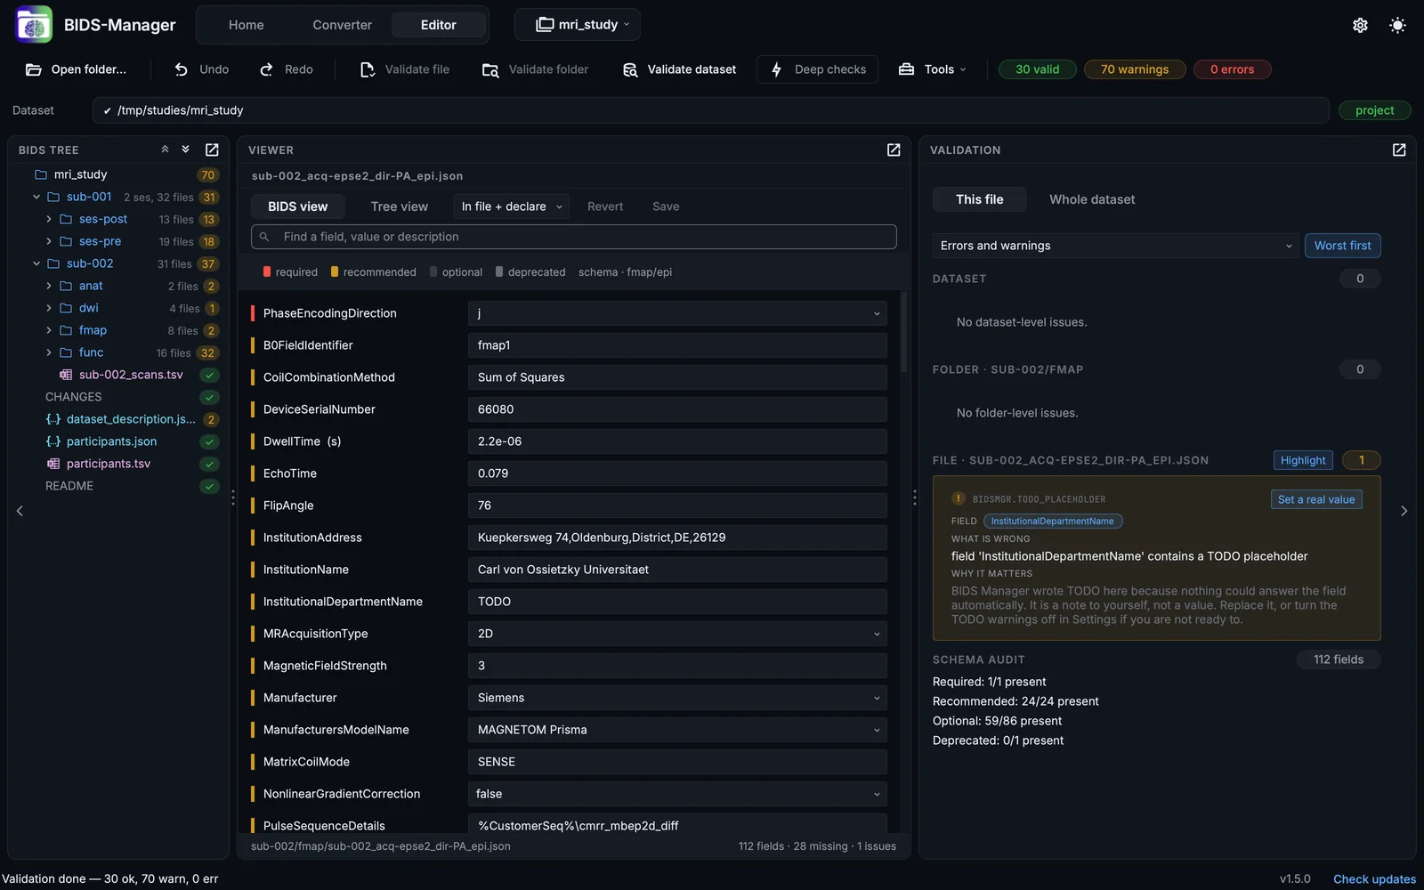Click the Open folder icon
The height and width of the screenshot is (890, 1424).
34,69
